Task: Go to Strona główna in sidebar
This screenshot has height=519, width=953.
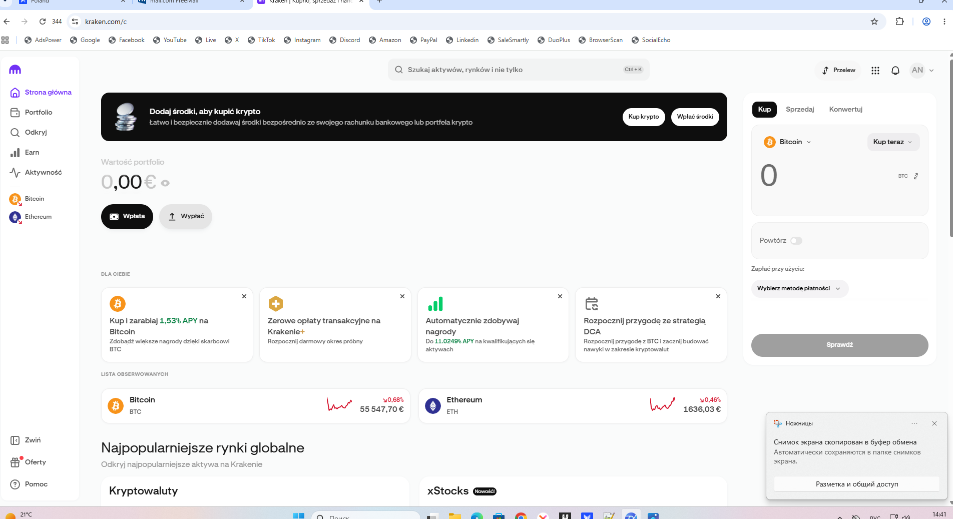Action: pos(41,93)
